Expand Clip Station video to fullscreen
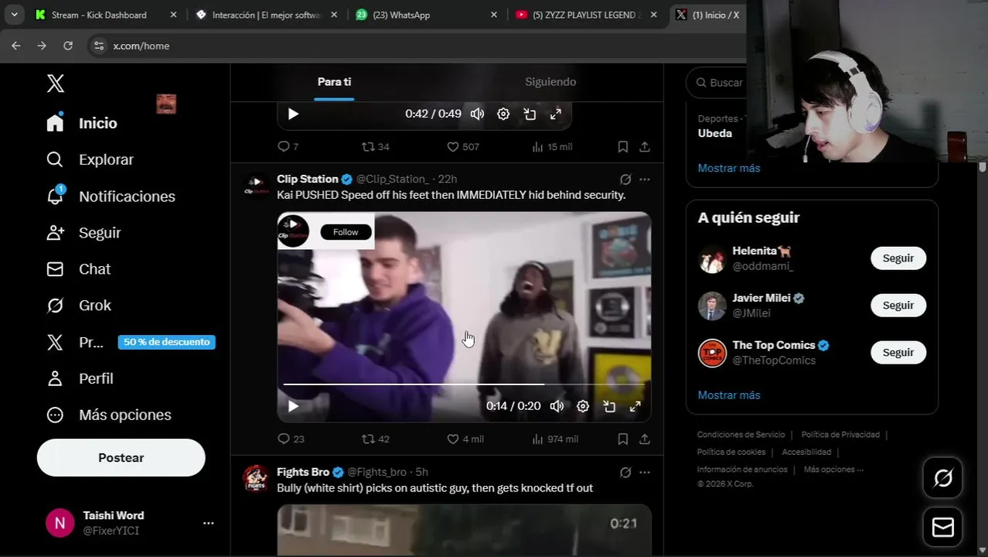 [635, 406]
